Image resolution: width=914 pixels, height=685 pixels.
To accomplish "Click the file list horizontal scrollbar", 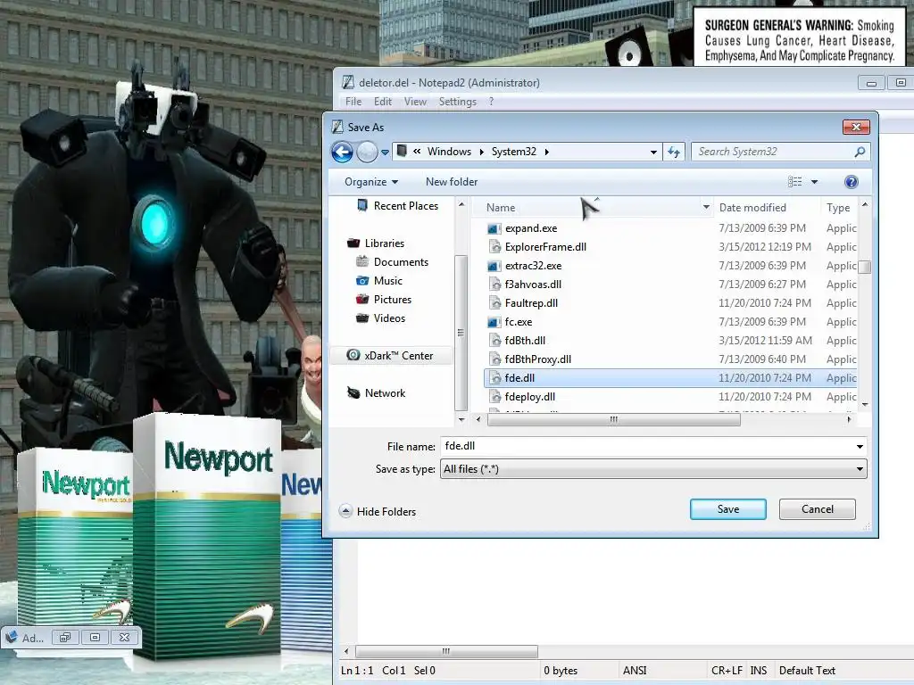I will tap(614, 419).
